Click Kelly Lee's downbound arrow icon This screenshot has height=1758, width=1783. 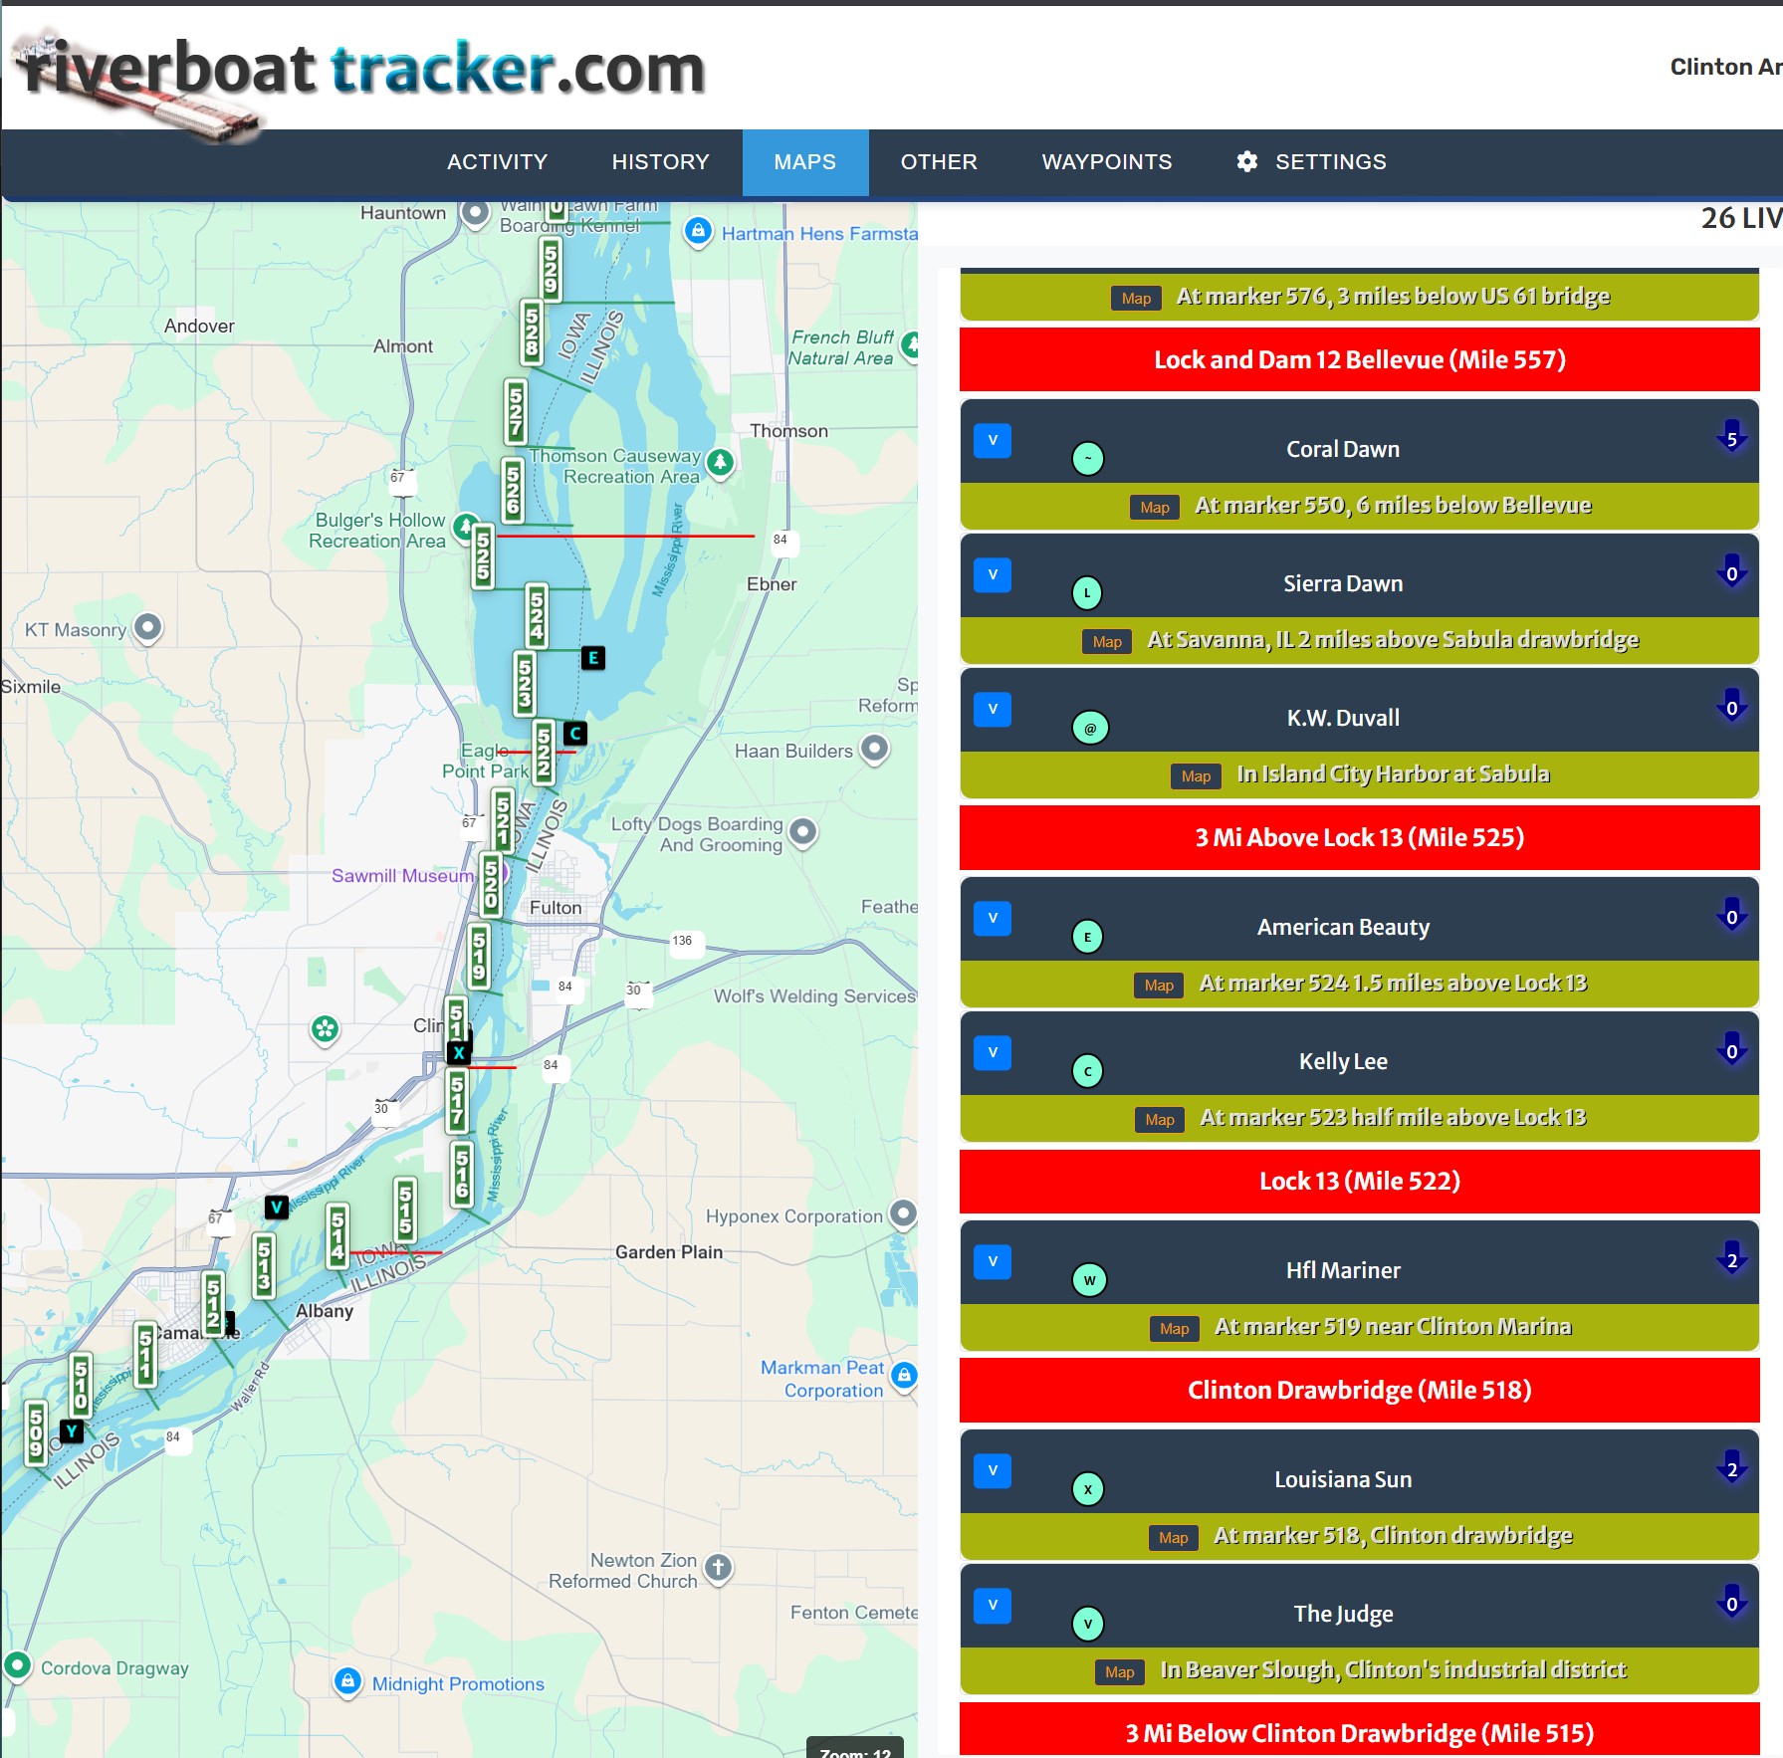tap(1731, 1050)
